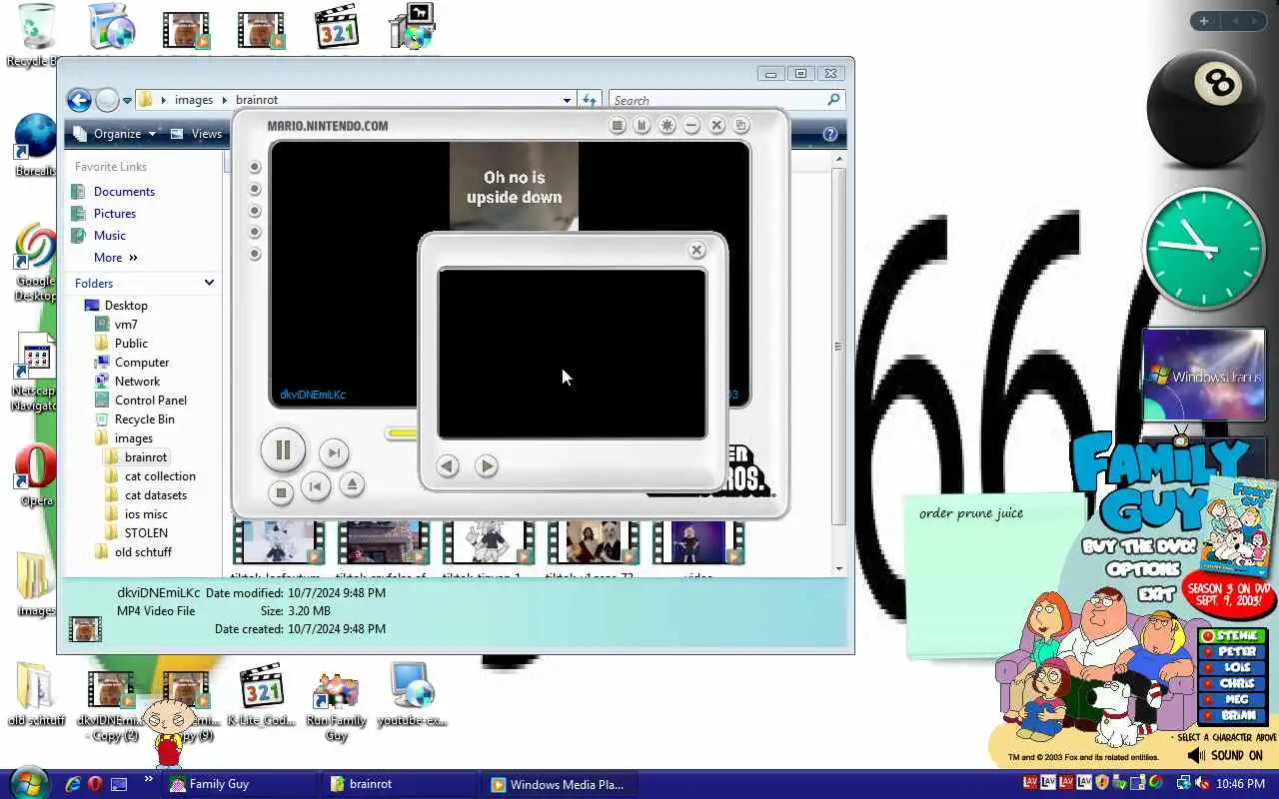Expand More favorite links
The height and width of the screenshot is (799, 1279).
click(115, 258)
